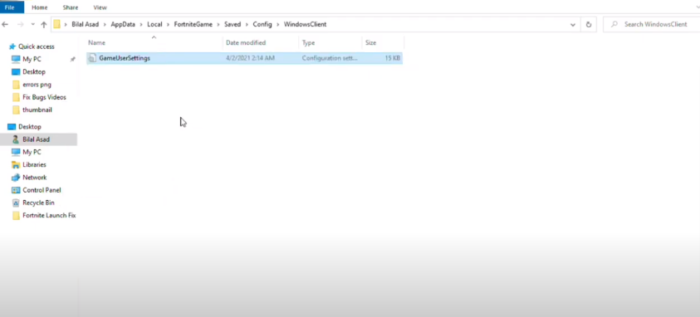Open the View ribbon tab
This screenshot has height=317, width=700.
tap(100, 7)
